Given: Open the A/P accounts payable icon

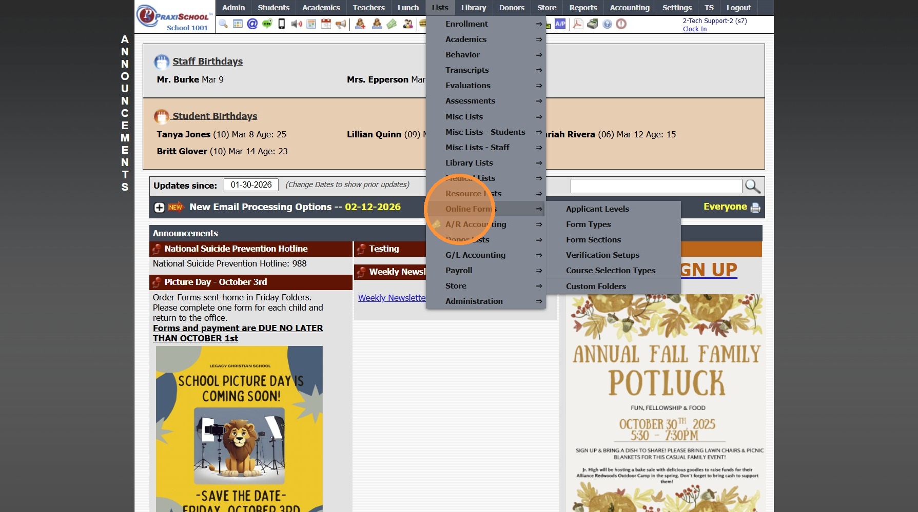Looking at the screenshot, I should pyautogui.click(x=560, y=24).
